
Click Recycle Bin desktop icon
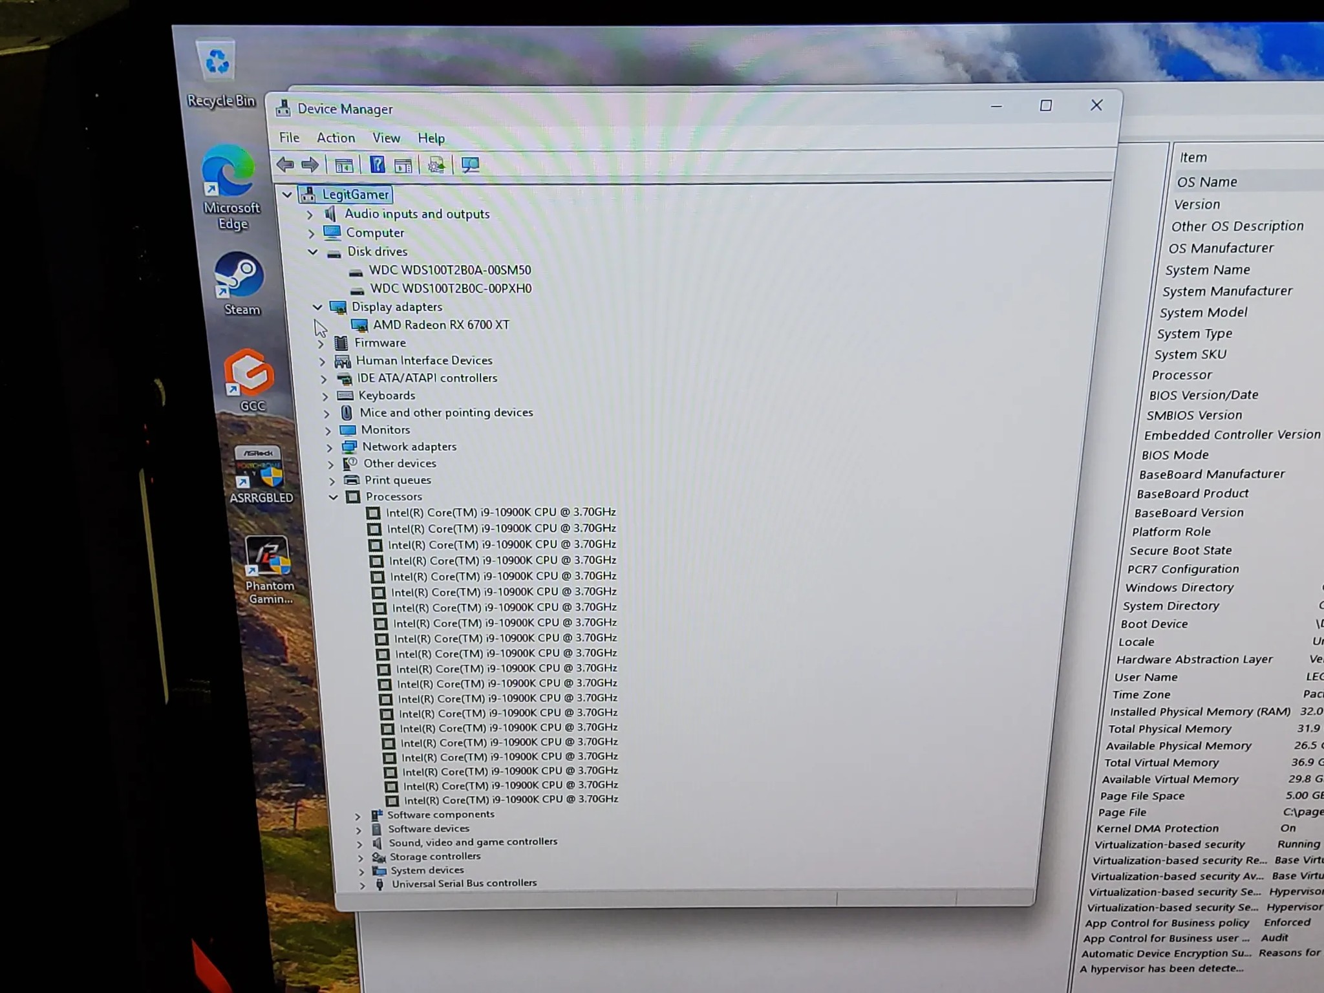[x=220, y=75]
